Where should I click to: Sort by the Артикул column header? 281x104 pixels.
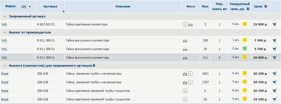[50, 6]
